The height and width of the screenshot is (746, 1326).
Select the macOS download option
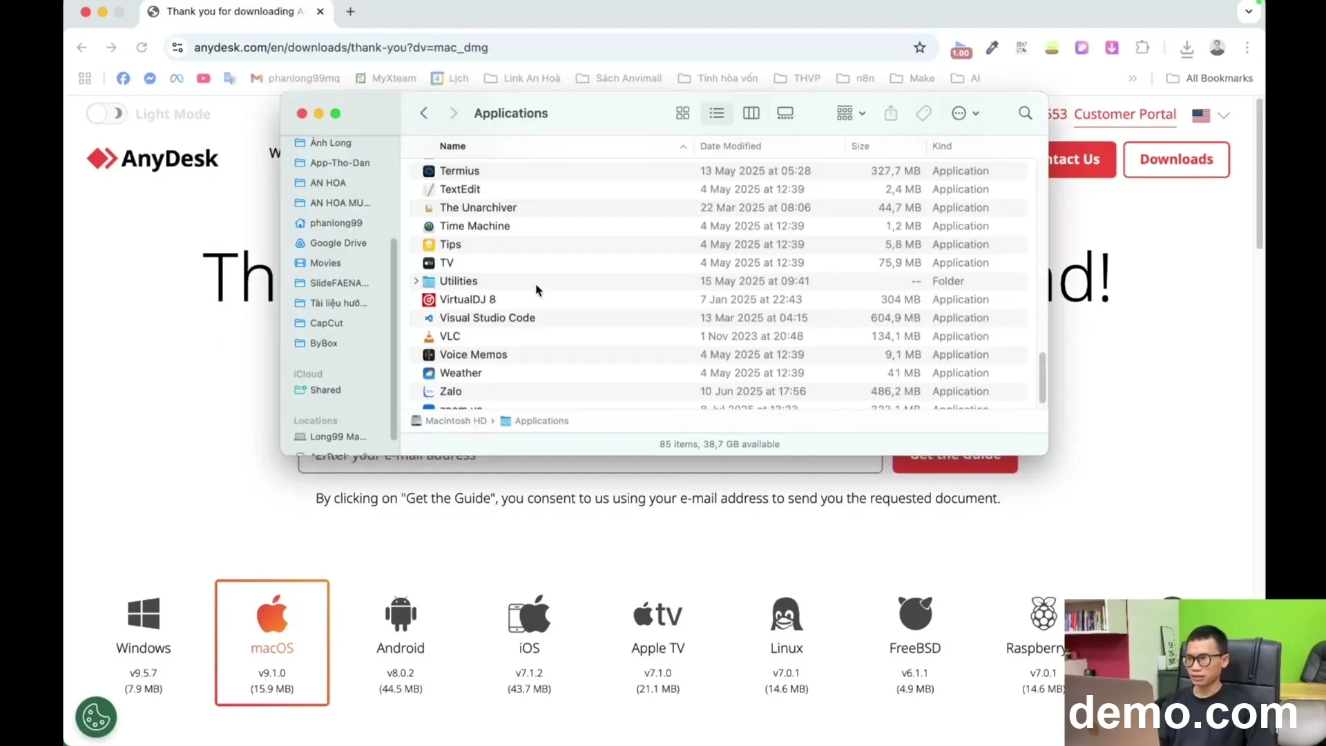point(272,642)
